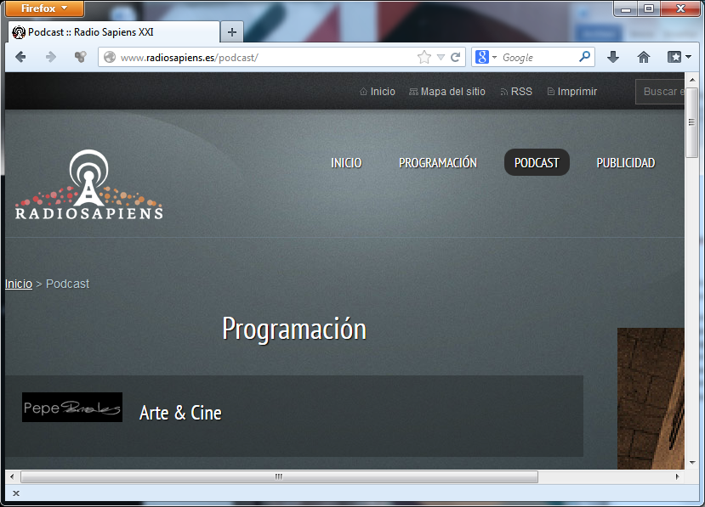The height and width of the screenshot is (507, 705).
Task: Close the Firefox window
Action: [x=680, y=8]
